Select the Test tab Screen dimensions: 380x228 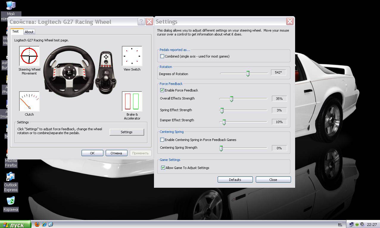point(15,31)
